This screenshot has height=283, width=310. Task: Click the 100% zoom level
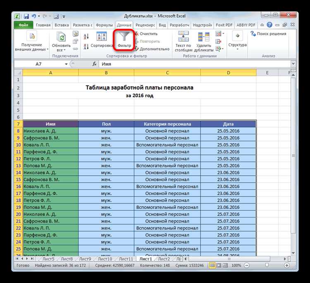(236, 265)
